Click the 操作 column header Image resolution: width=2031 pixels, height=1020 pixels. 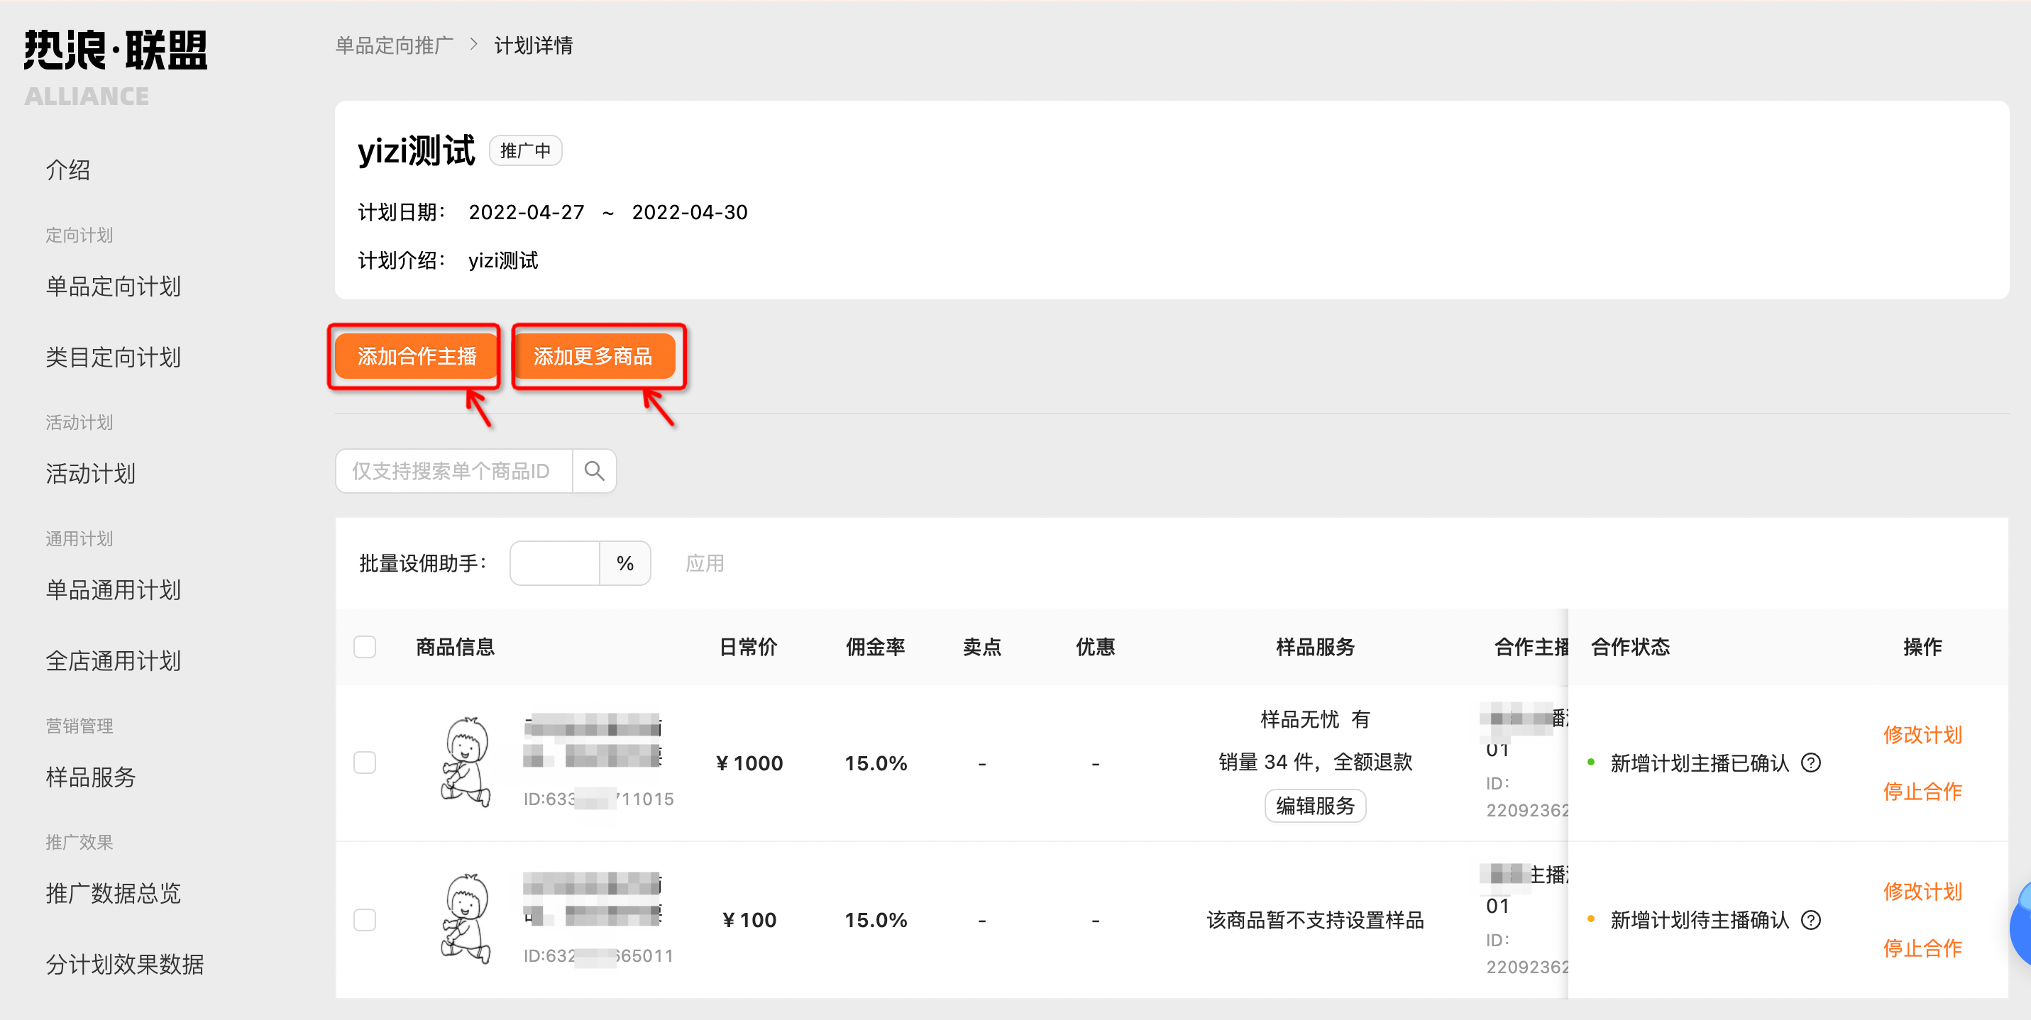pyautogui.click(x=1922, y=647)
